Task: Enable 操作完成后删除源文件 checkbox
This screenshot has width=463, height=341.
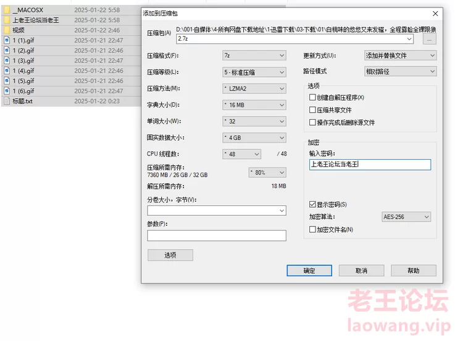Action: click(x=312, y=123)
